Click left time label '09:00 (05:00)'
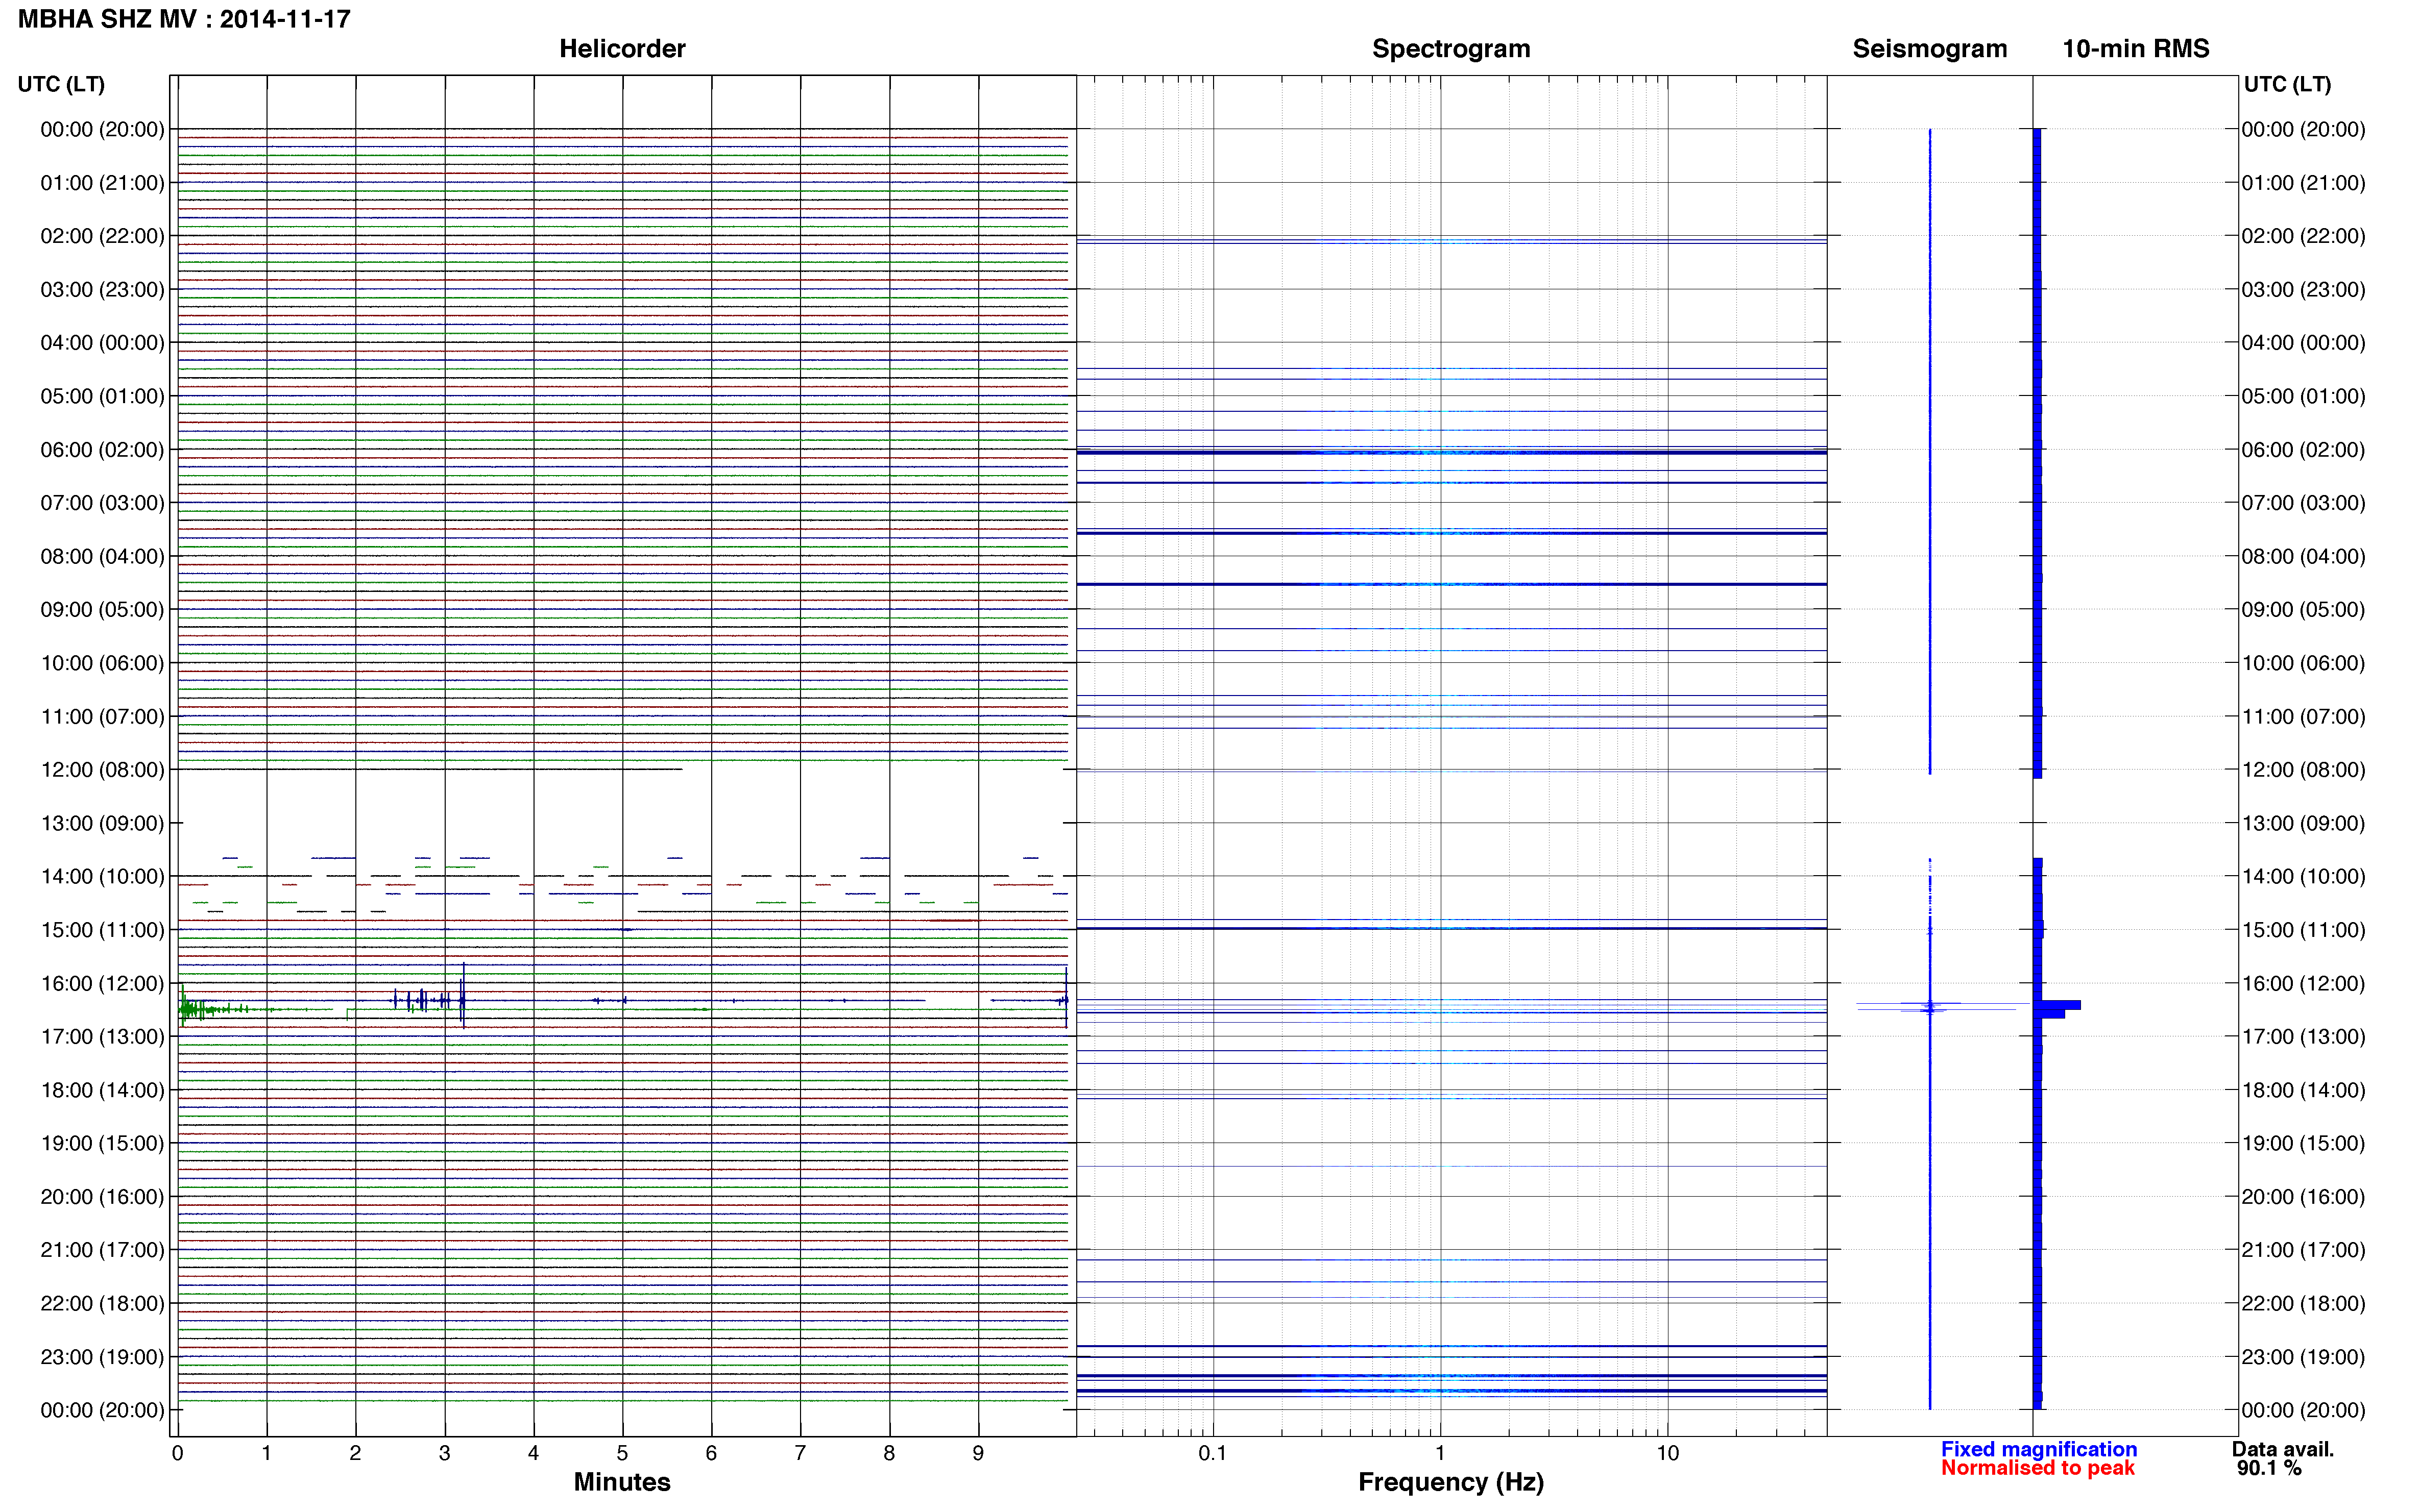This screenshot has width=2420, height=1512. 102,610
